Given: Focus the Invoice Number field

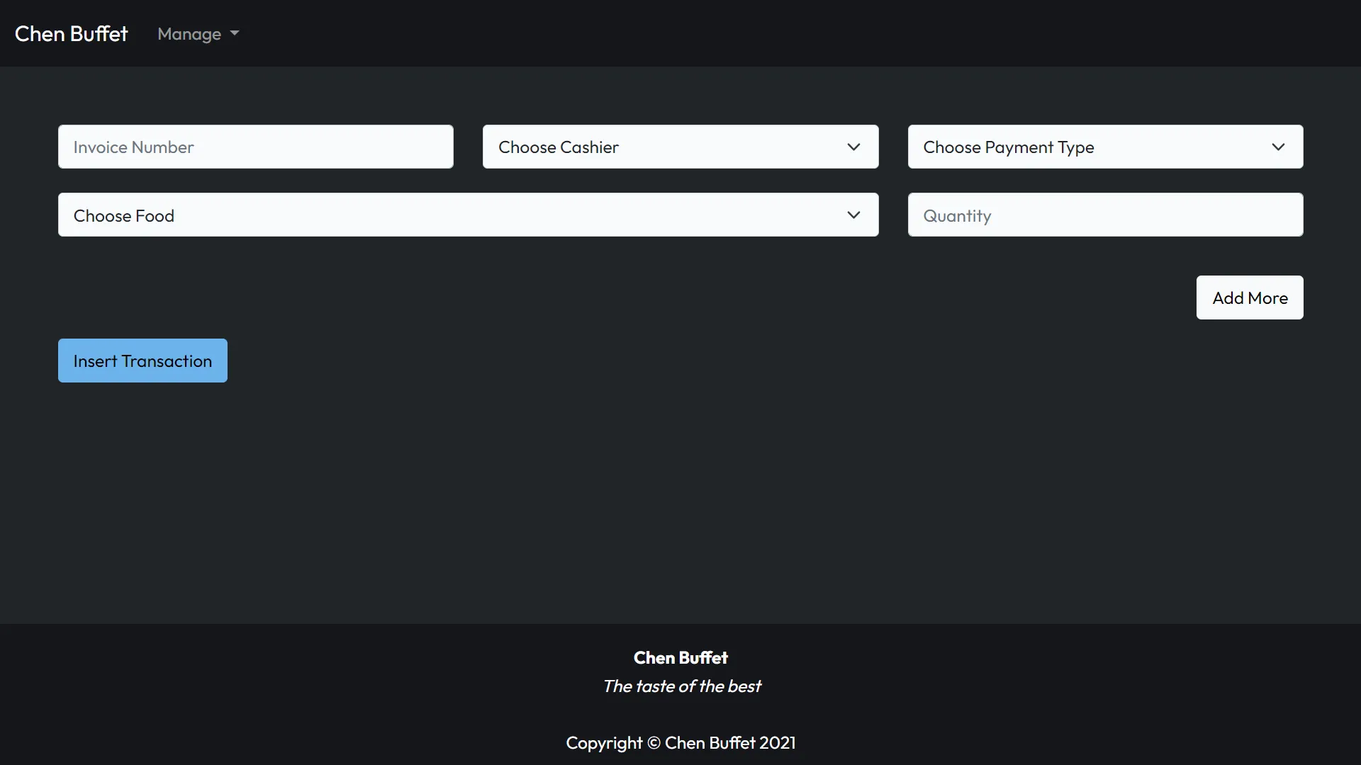Looking at the screenshot, I should [x=255, y=147].
